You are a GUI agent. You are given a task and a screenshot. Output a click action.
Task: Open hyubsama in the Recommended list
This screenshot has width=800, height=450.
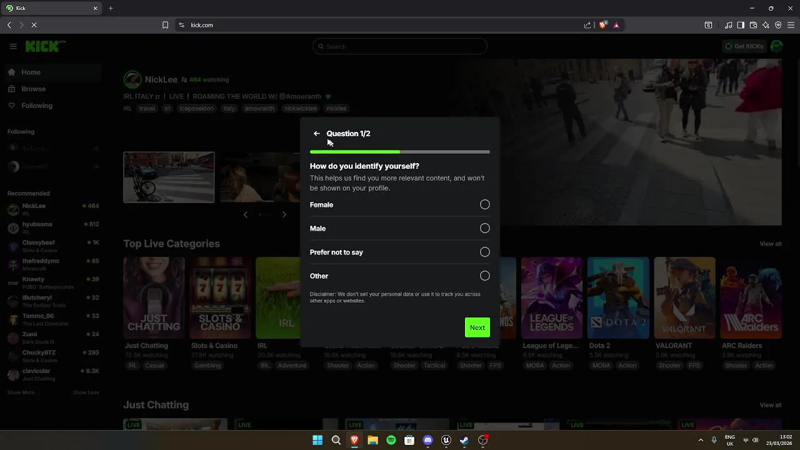53,227
